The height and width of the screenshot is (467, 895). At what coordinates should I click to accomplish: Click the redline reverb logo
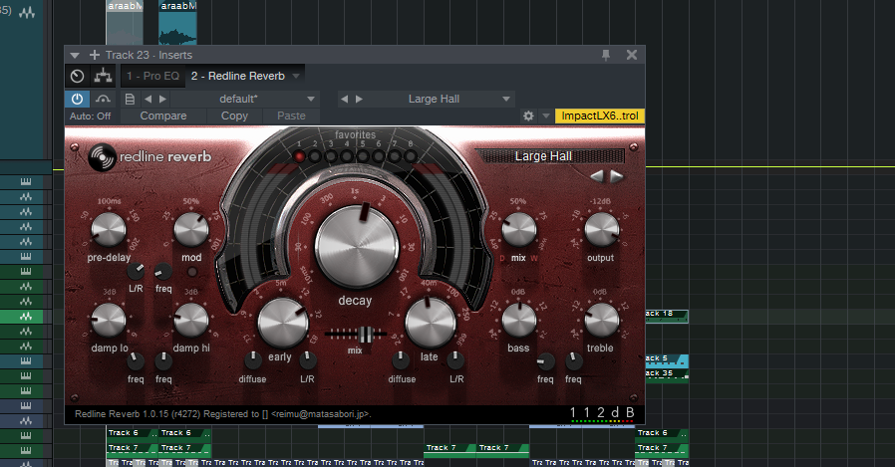pos(150,156)
